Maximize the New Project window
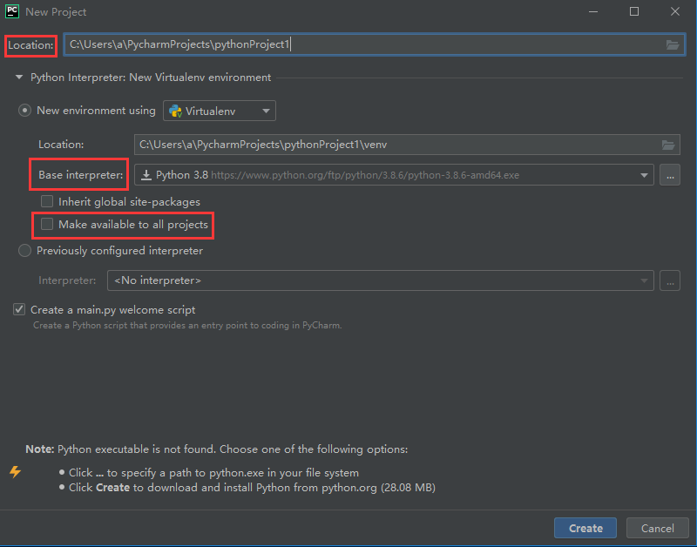 [634, 11]
